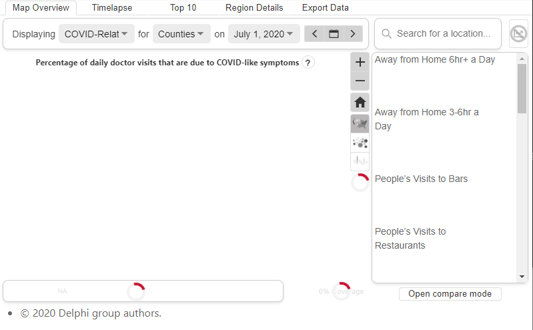The image size is (533, 330).
Task: Open the Counties level dropdown
Action: coord(181,34)
